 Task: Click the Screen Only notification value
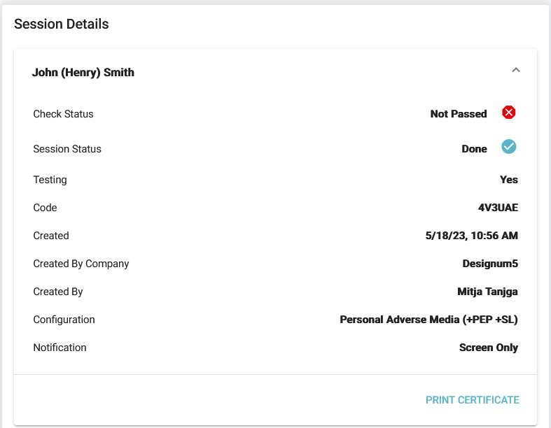click(x=489, y=348)
